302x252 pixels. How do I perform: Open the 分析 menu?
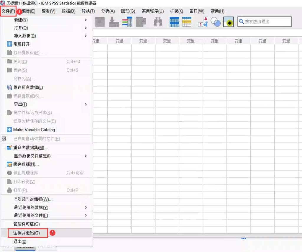108,11
